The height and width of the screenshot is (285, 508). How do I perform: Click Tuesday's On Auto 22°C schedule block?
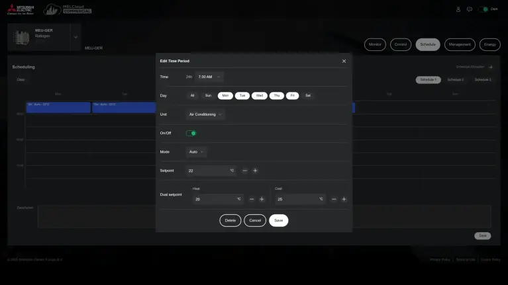124,107
